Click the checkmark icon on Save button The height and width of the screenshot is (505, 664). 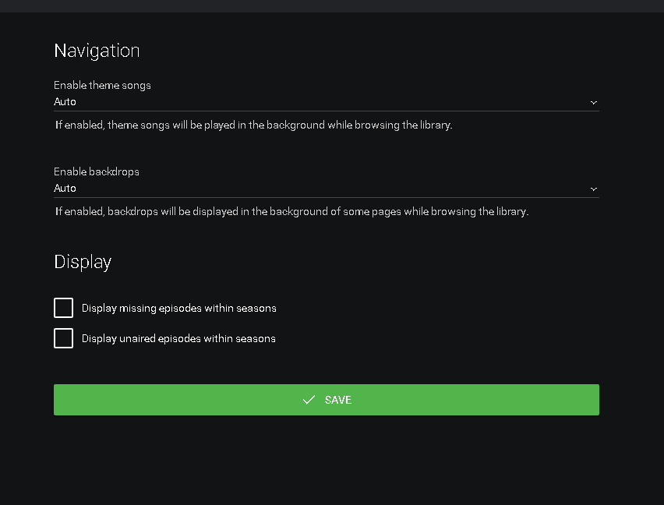pos(309,400)
